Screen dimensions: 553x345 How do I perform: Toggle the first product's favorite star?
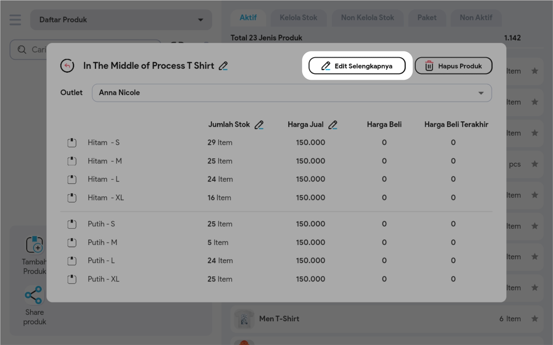[x=534, y=71]
